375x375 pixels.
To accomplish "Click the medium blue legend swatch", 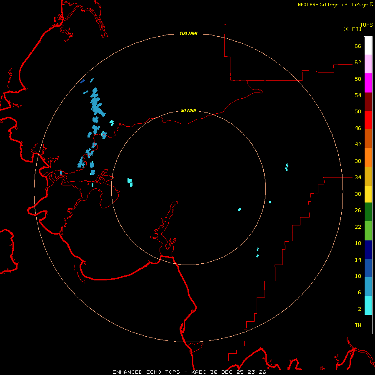I will point(368,268).
